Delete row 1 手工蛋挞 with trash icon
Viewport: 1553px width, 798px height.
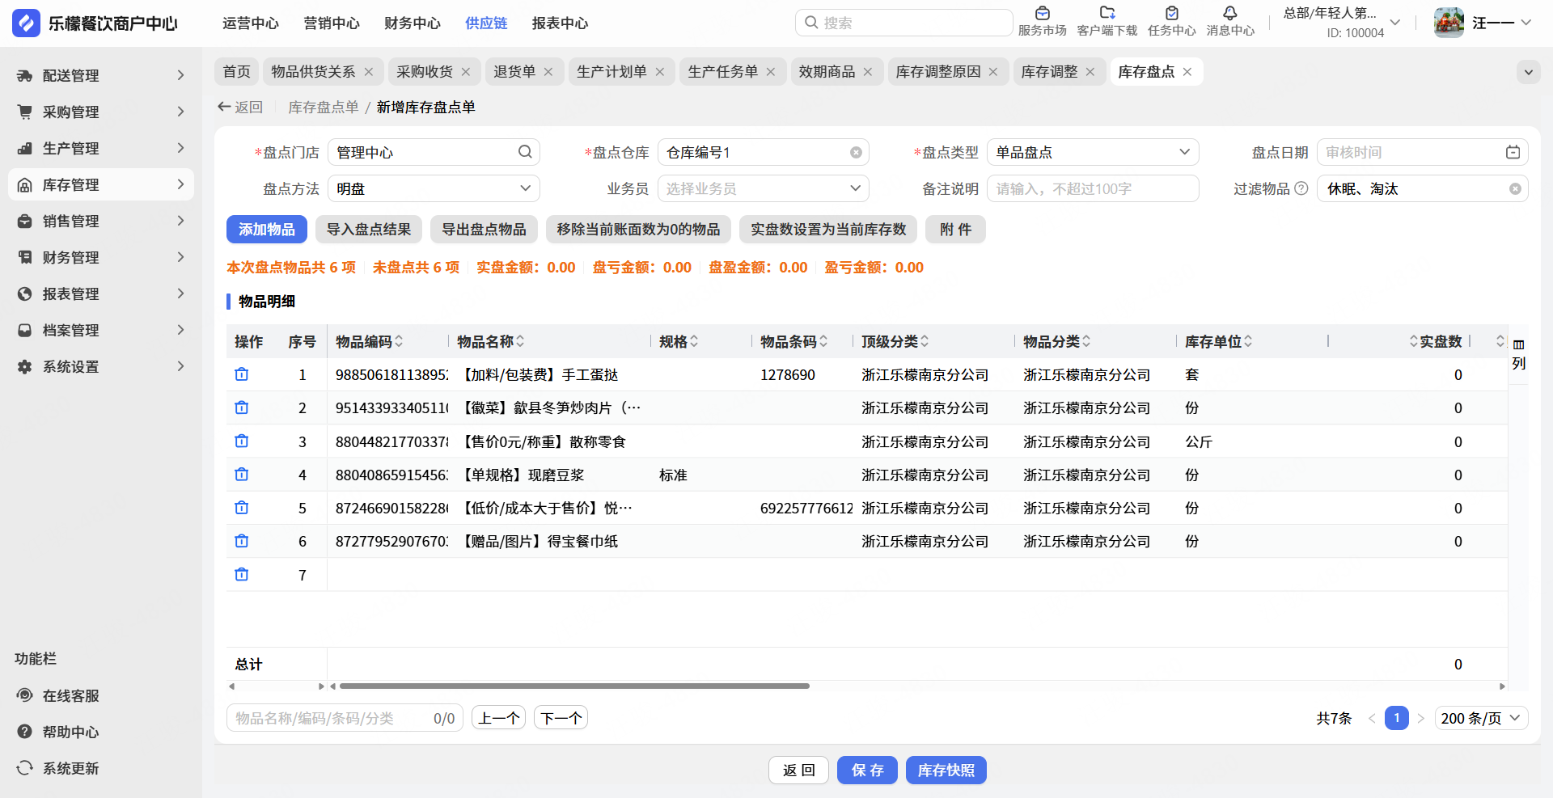[x=241, y=374]
